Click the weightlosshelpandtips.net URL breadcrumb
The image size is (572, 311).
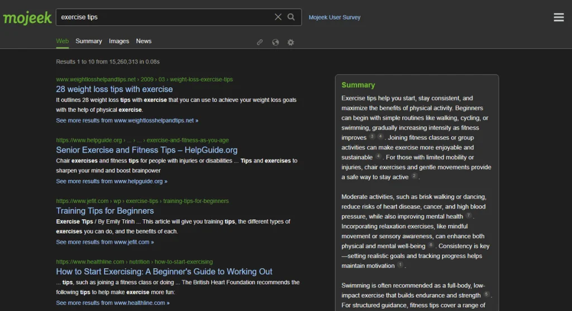point(144,79)
